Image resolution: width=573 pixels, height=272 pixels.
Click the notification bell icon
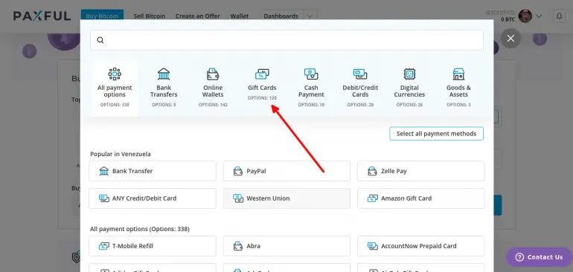(x=559, y=16)
